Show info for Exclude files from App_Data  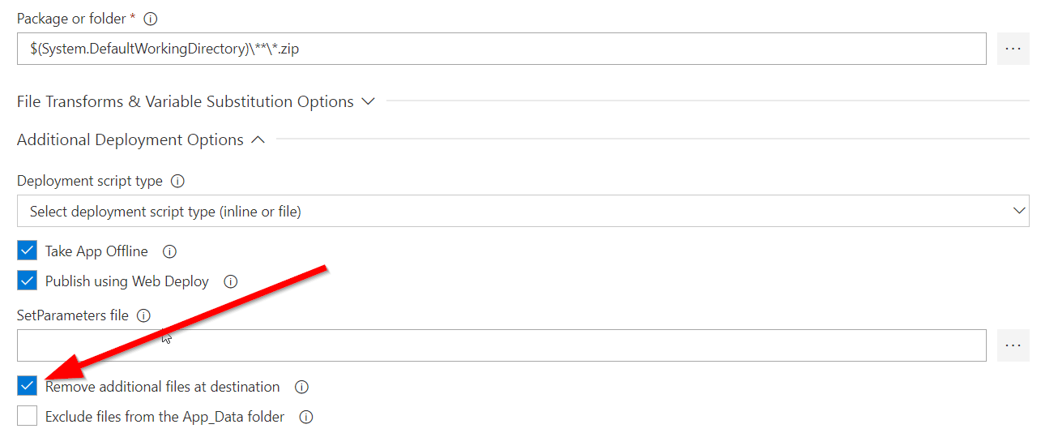[x=306, y=417]
